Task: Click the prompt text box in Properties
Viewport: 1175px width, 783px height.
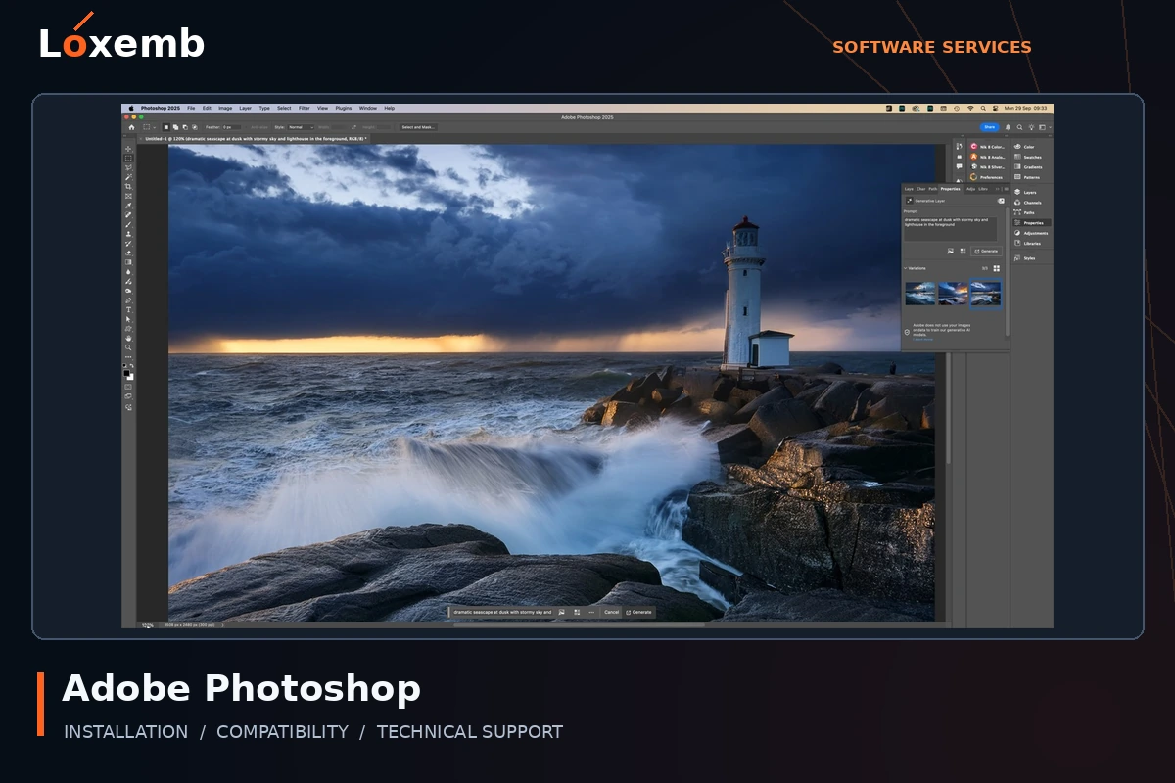Action: click(x=950, y=229)
